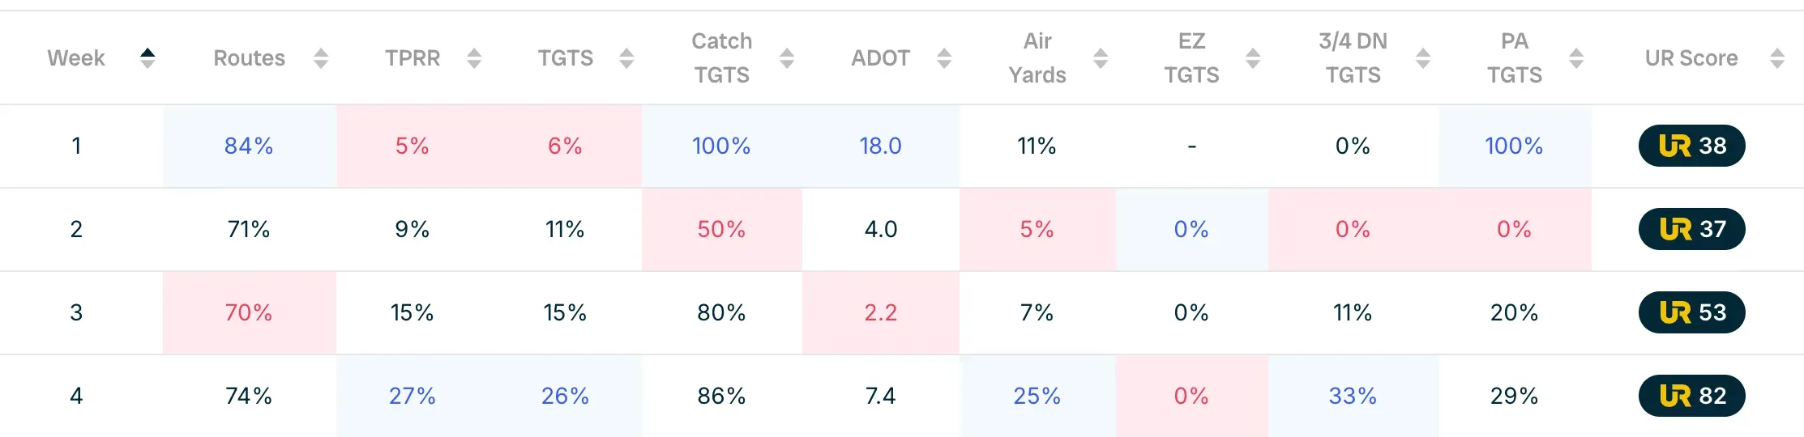Select the 84% Routes cell in week 1

pyautogui.click(x=249, y=146)
